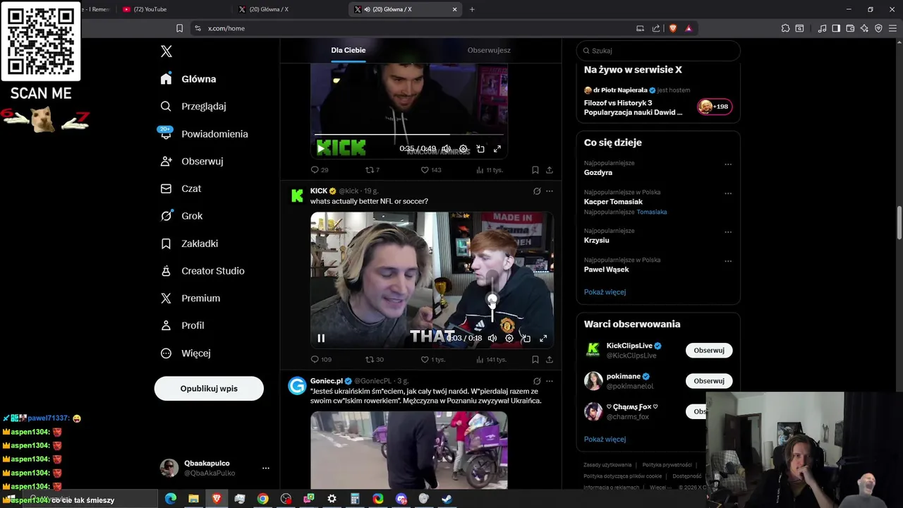Click Pokaż więcej under Warci obserwowania

coord(605,440)
